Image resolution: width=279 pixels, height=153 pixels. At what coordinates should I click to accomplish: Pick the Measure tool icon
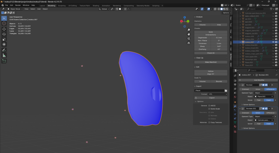point(4,55)
